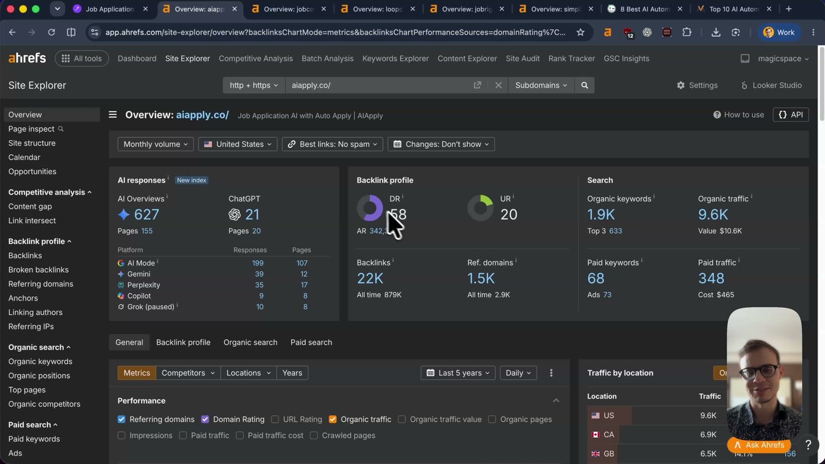
Task: Uncheck the Organic traffic checkbox
Action: click(x=333, y=419)
